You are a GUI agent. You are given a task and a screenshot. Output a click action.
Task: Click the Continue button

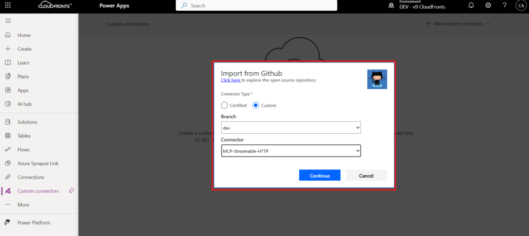pyautogui.click(x=319, y=175)
